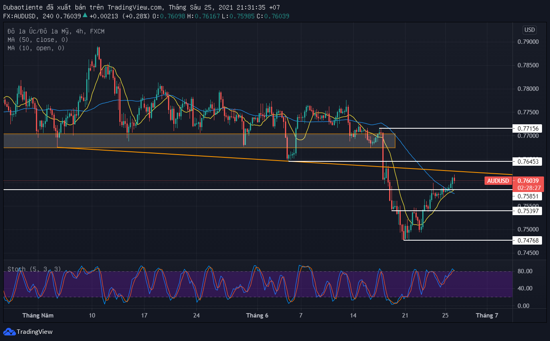This screenshot has height=341, width=550.
Task: Select the 0.74768 price level label
Action: 528,240
